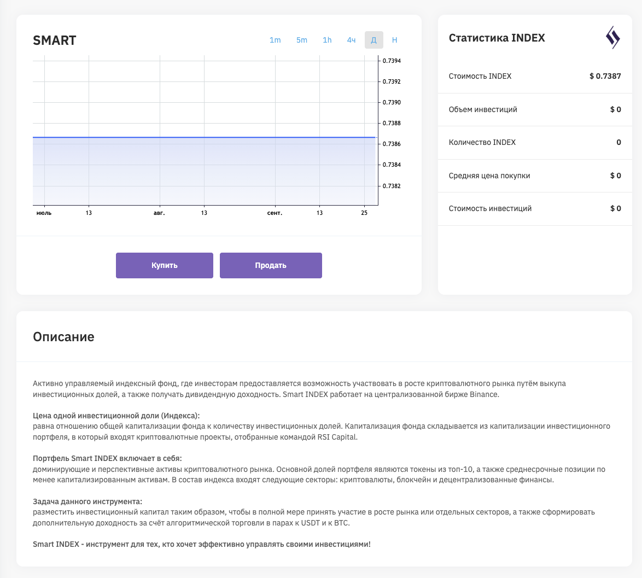
Task: Select the 4ч timeframe option
Action: click(x=351, y=40)
